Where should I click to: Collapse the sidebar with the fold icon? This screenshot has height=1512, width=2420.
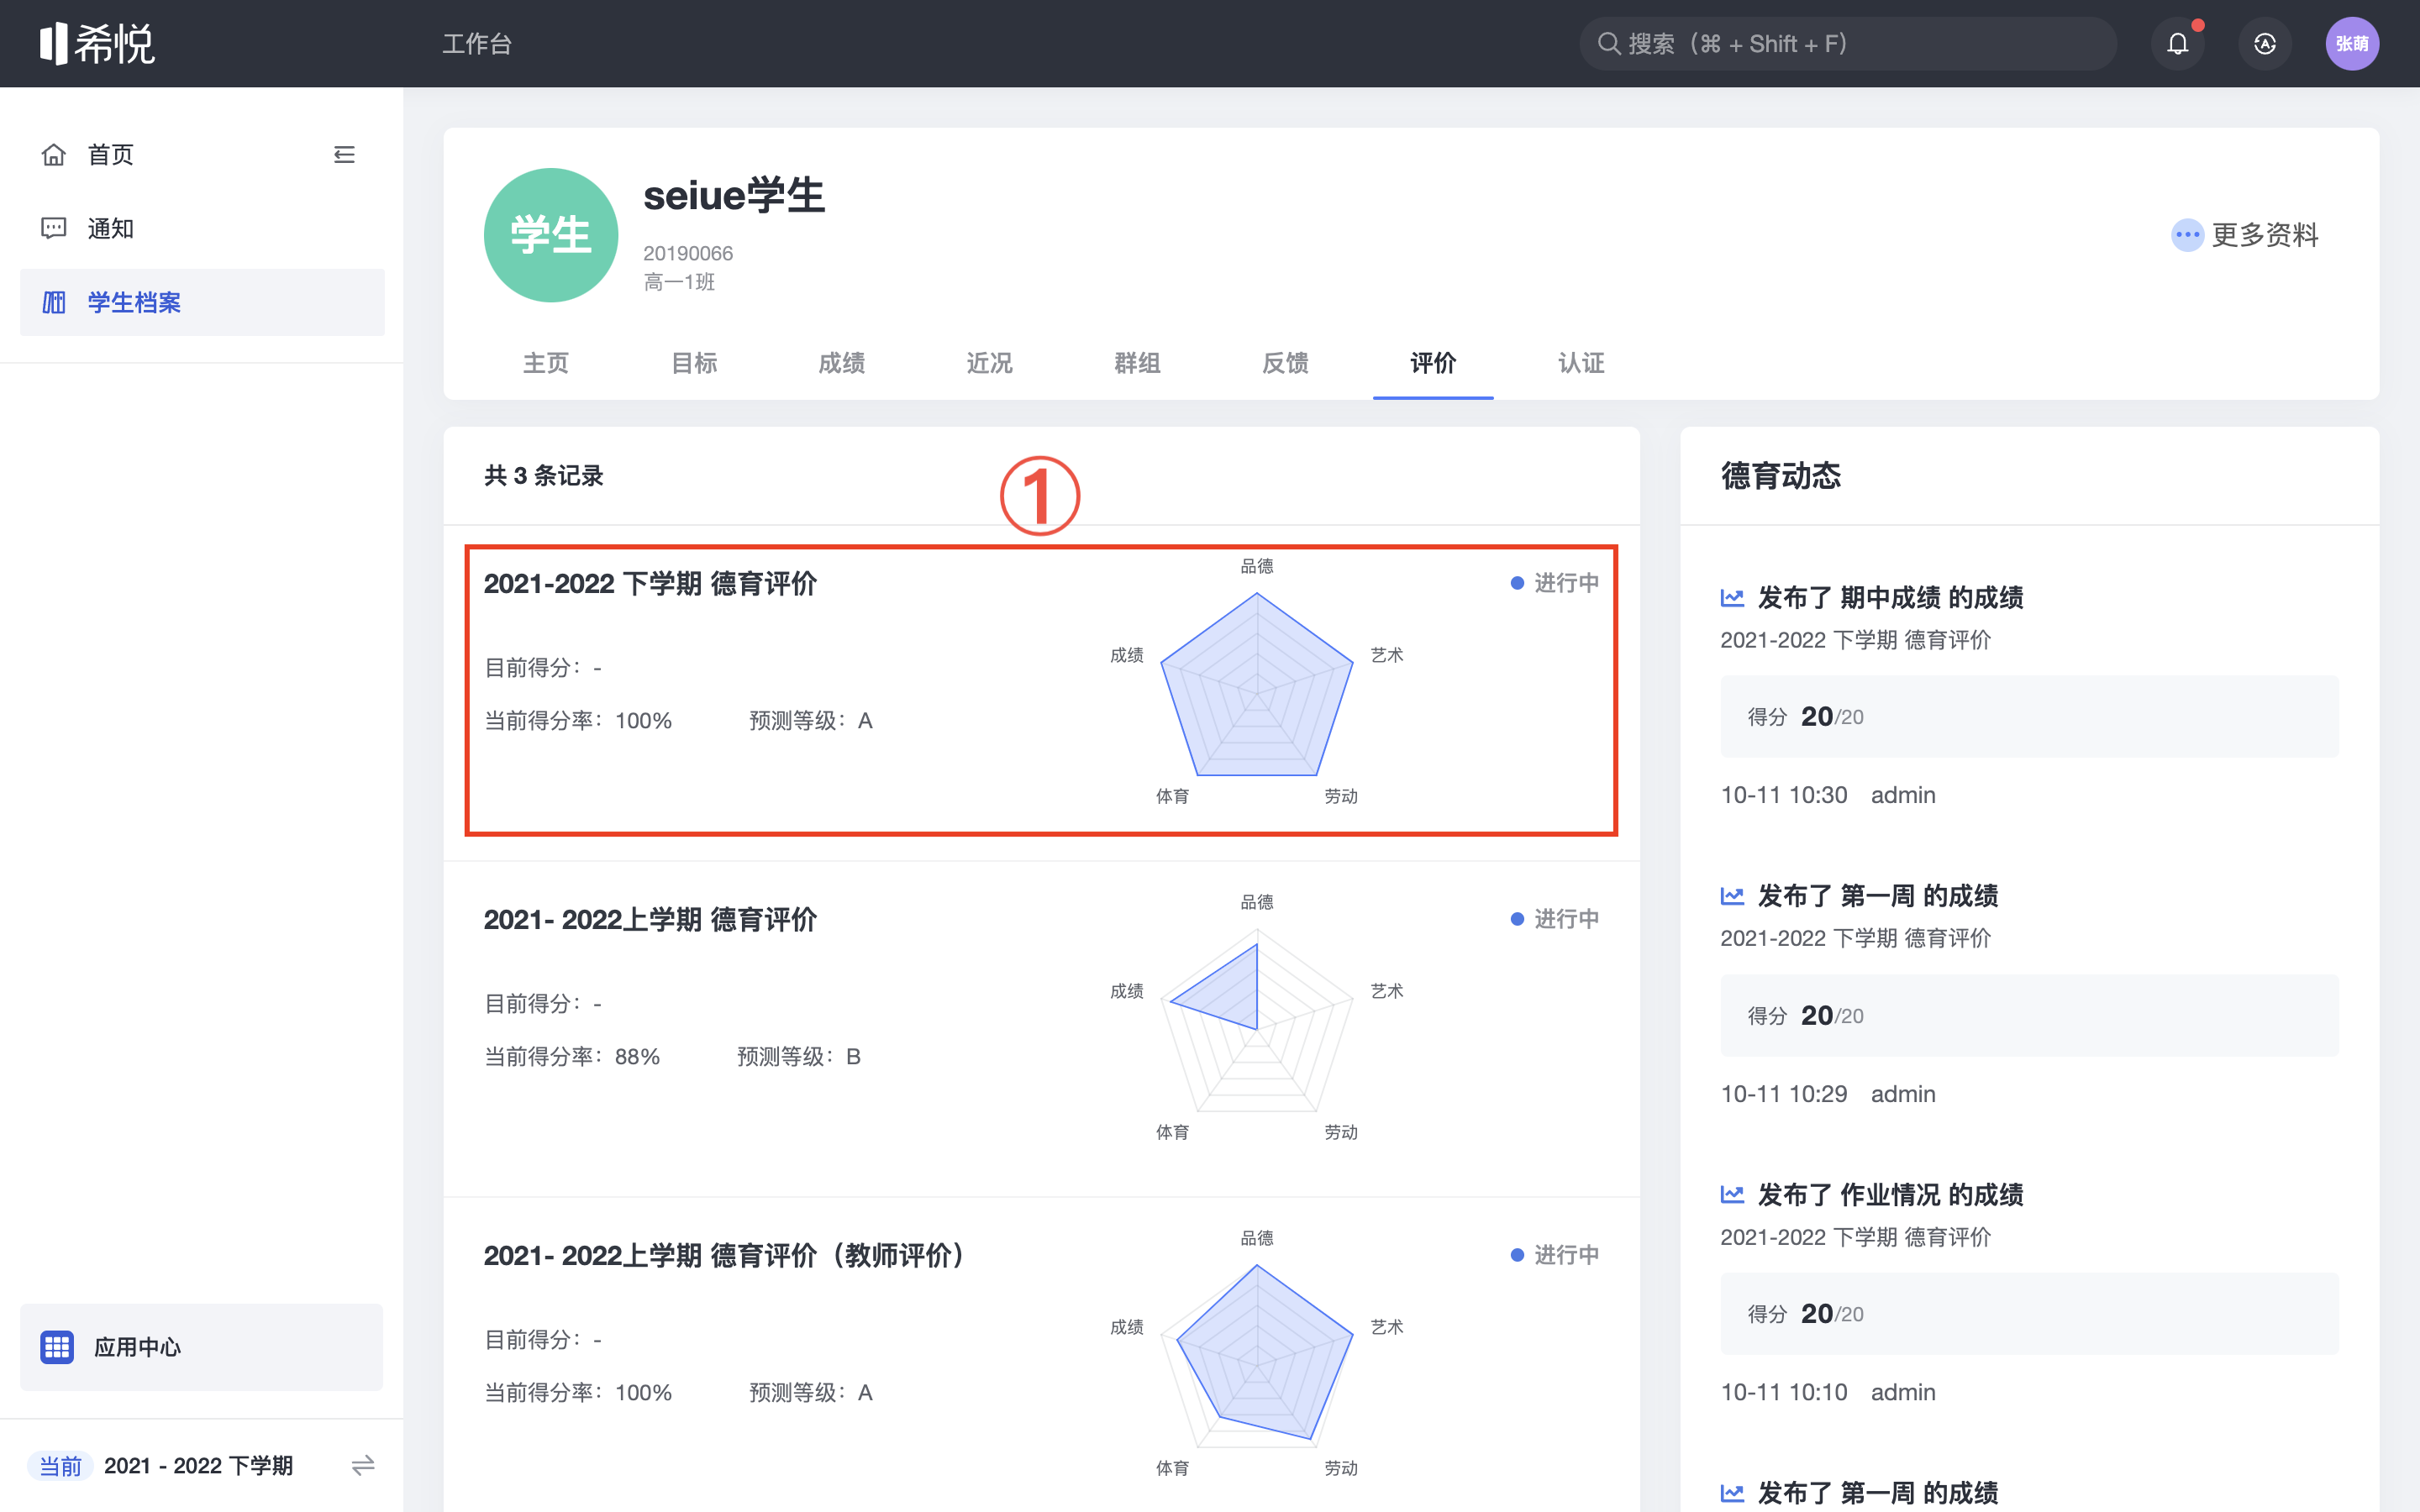[x=344, y=154]
